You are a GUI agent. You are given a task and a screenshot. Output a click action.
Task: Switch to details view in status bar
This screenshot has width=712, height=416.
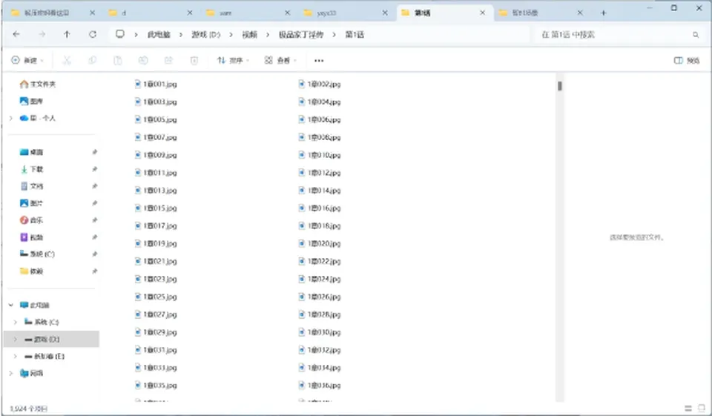point(688,409)
